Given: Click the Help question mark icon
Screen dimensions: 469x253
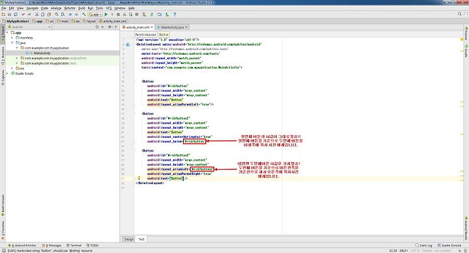Looking at the screenshot, I should pos(175,14).
